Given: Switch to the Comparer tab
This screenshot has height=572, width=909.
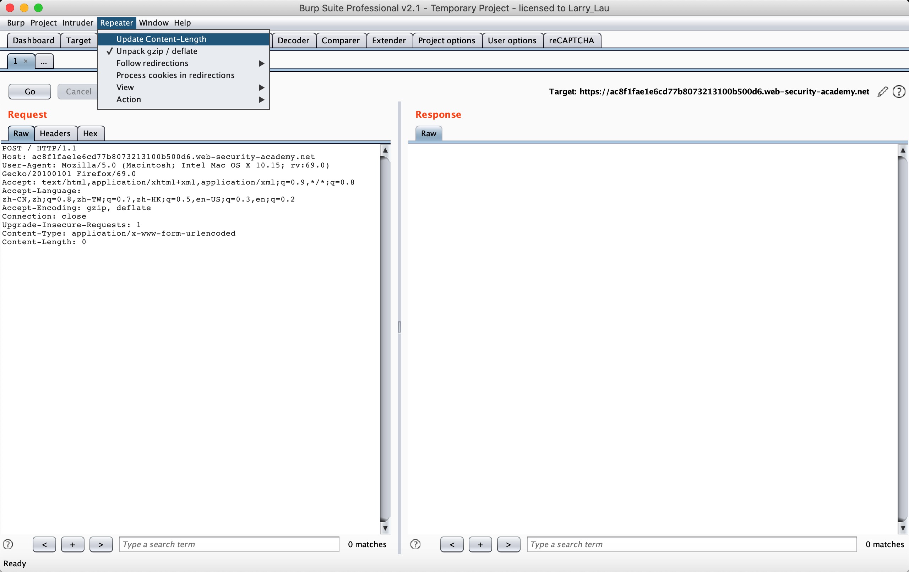Looking at the screenshot, I should pyautogui.click(x=341, y=40).
